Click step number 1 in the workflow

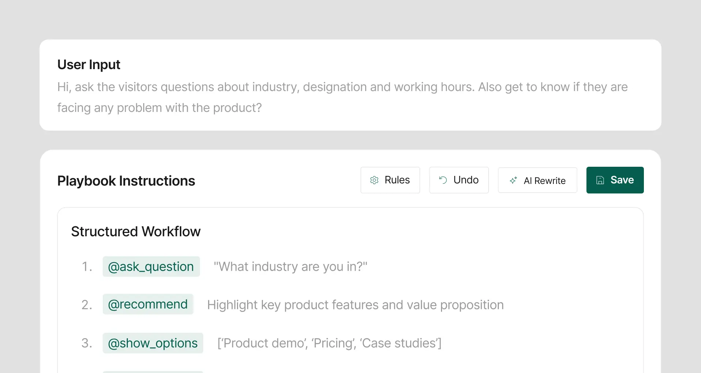87,266
